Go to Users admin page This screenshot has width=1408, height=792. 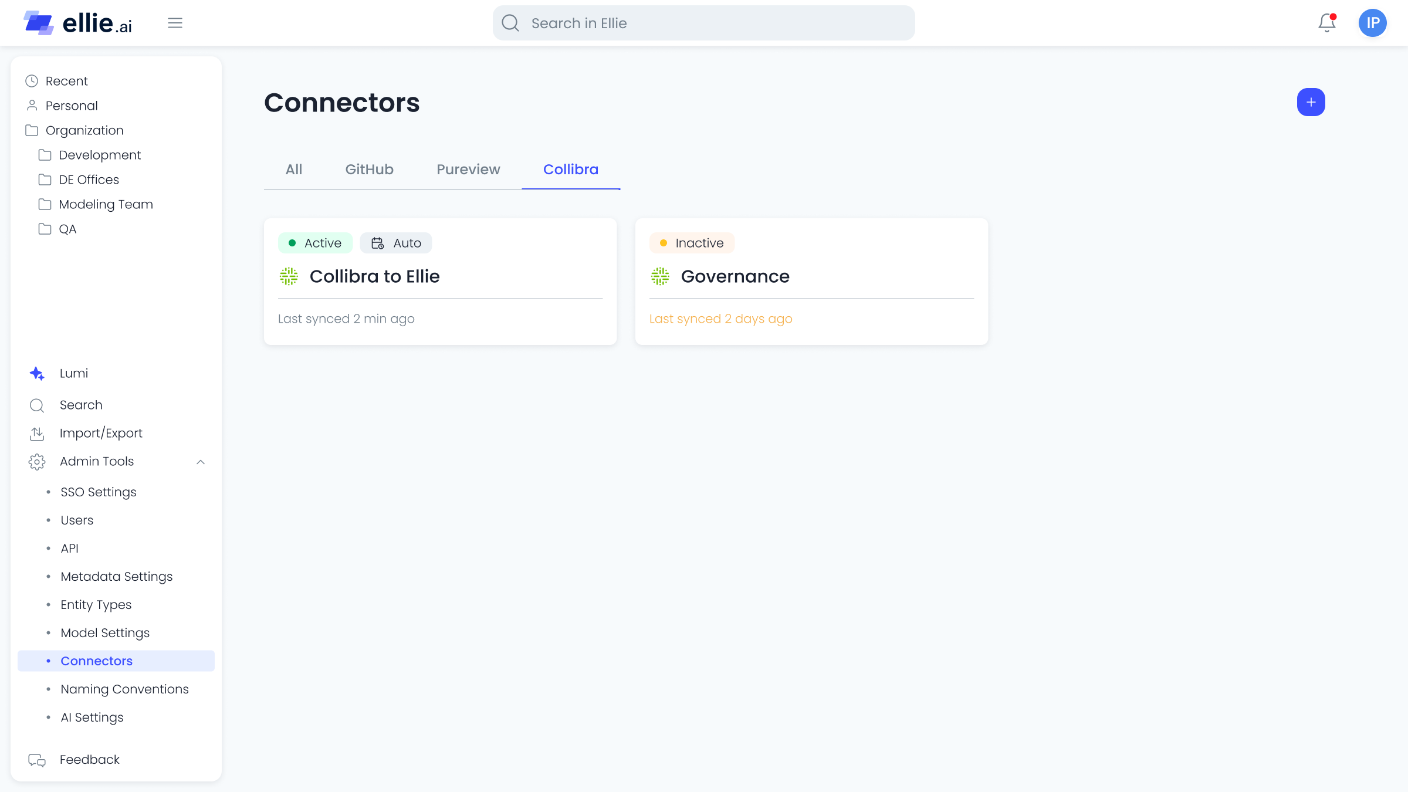(x=77, y=520)
